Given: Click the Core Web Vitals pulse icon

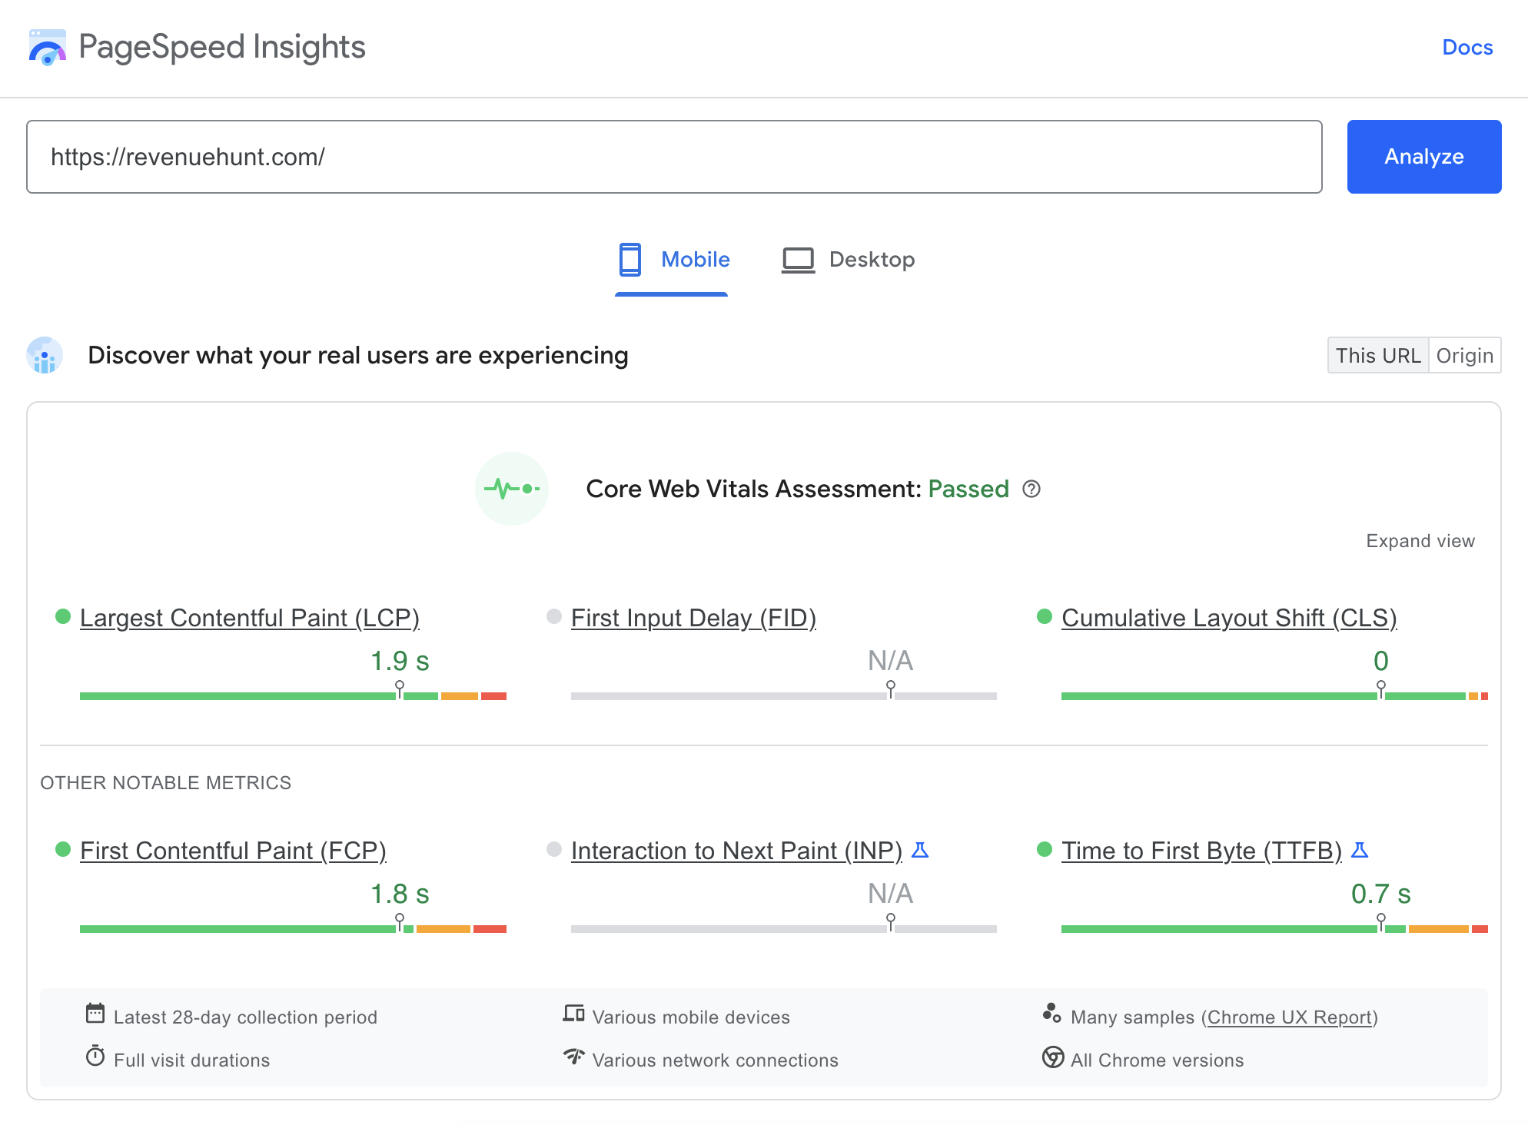Looking at the screenshot, I should tap(511, 489).
